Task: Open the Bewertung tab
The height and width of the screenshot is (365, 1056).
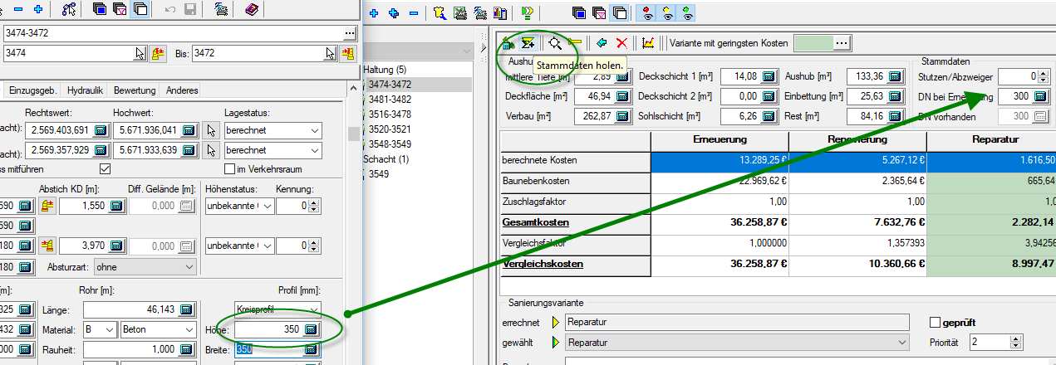Action: (x=134, y=90)
